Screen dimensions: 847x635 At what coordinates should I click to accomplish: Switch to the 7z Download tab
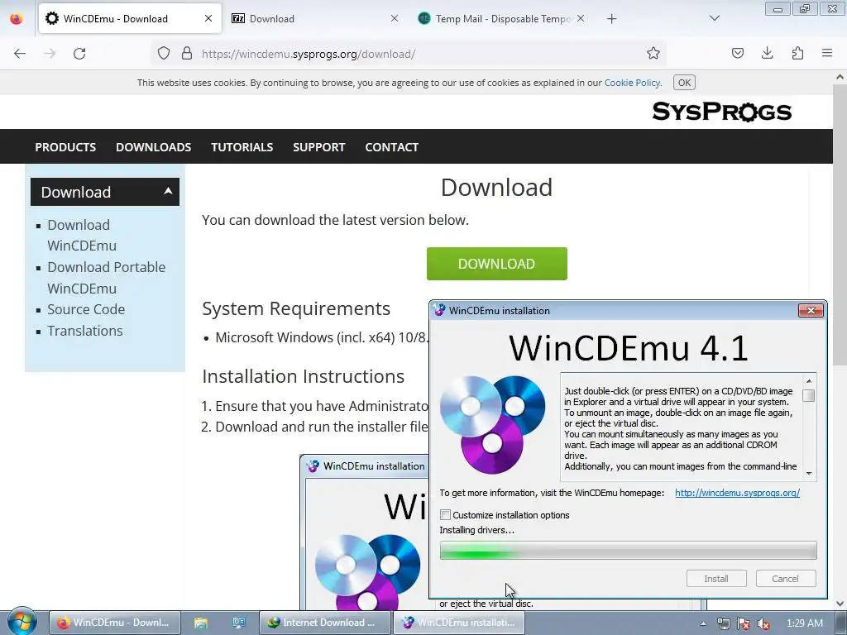click(x=317, y=19)
